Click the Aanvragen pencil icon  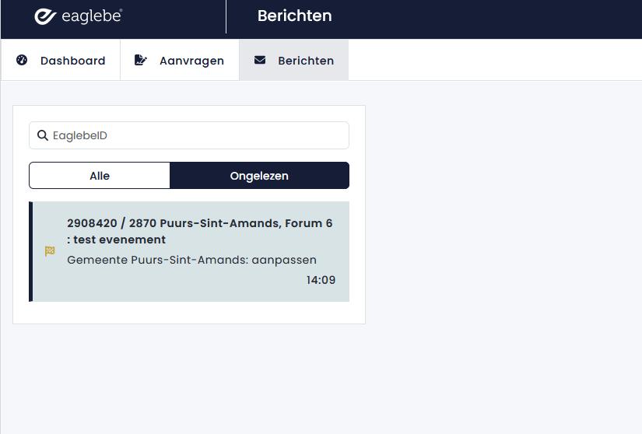pyautogui.click(x=141, y=60)
